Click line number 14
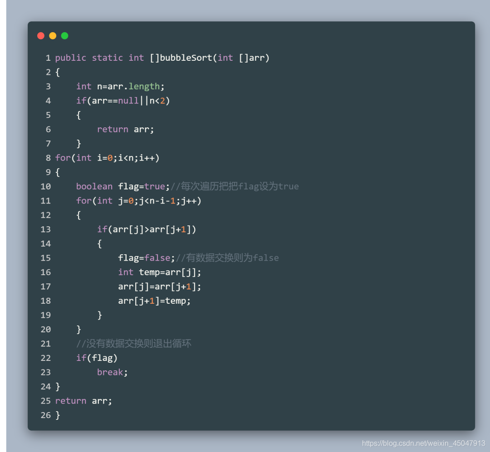 pyautogui.click(x=46, y=244)
